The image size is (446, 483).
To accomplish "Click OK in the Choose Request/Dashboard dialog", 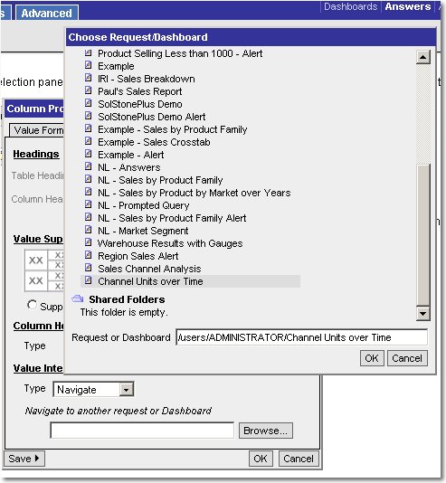I will tap(372, 358).
